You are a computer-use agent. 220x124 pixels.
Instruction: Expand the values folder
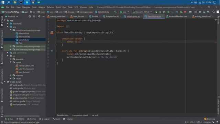[x=10, y=79]
